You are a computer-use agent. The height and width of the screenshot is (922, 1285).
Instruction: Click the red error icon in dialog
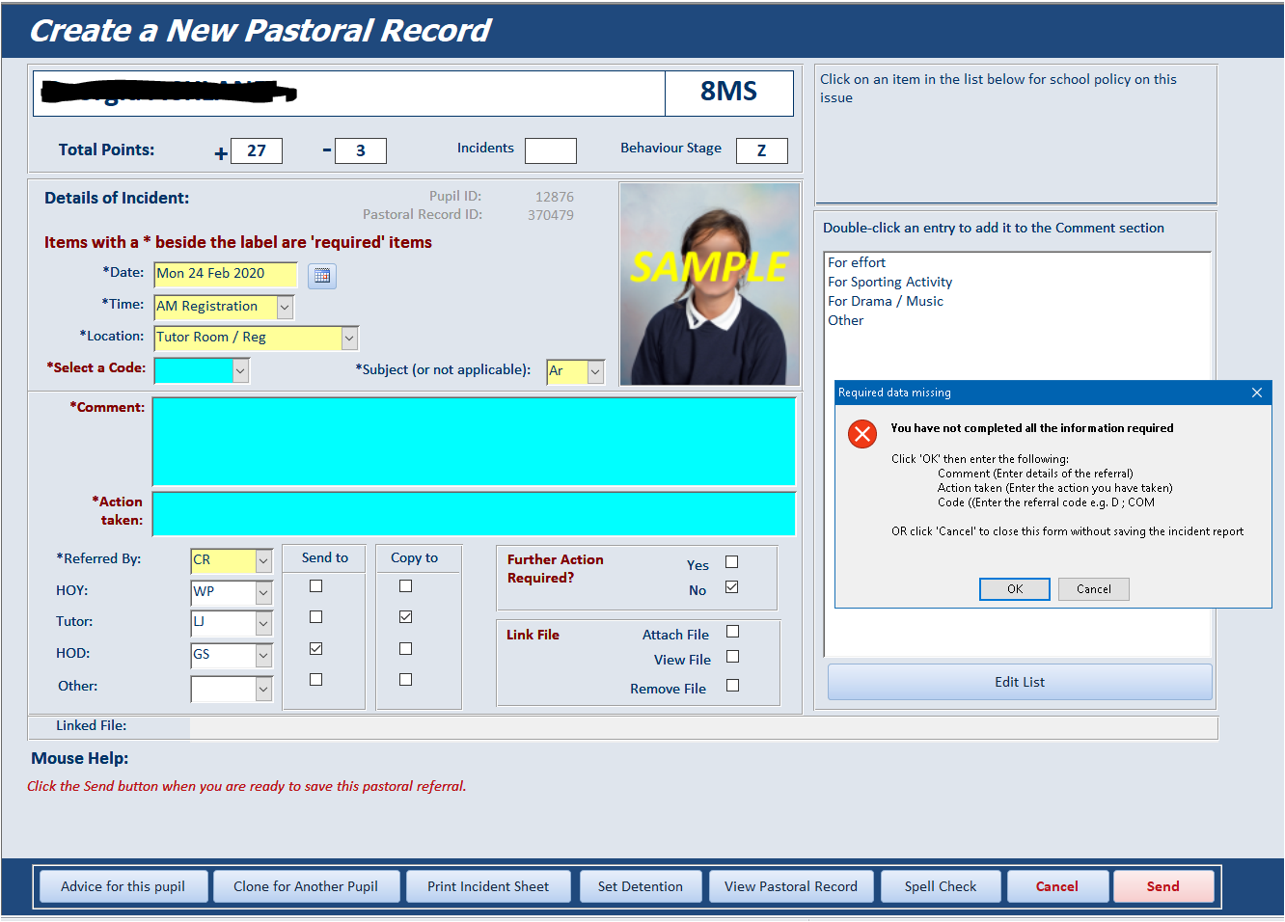(862, 434)
